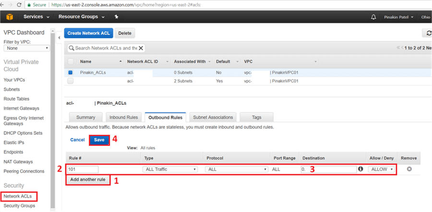Open Network ACLs in sidebar
The image size is (432, 212).
(18, 196)
